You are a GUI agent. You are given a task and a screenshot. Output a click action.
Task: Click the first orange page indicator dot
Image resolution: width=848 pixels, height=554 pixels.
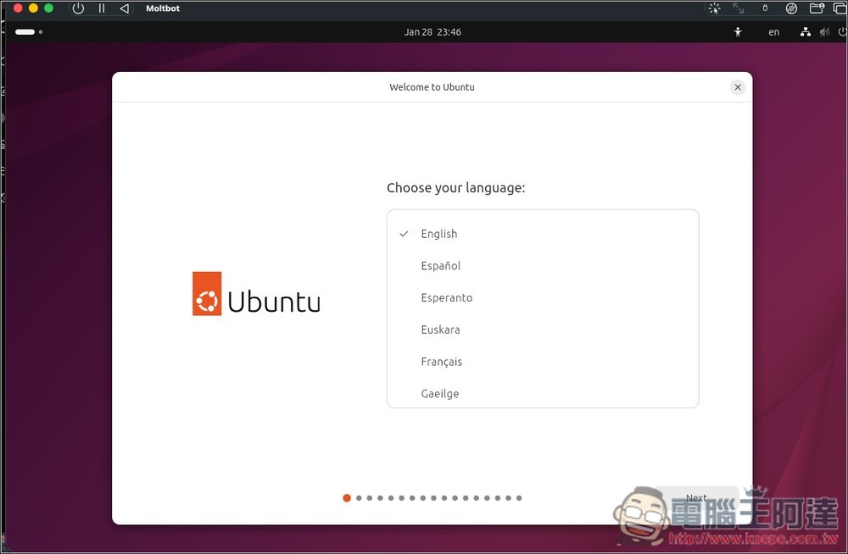tap(346, 498)
